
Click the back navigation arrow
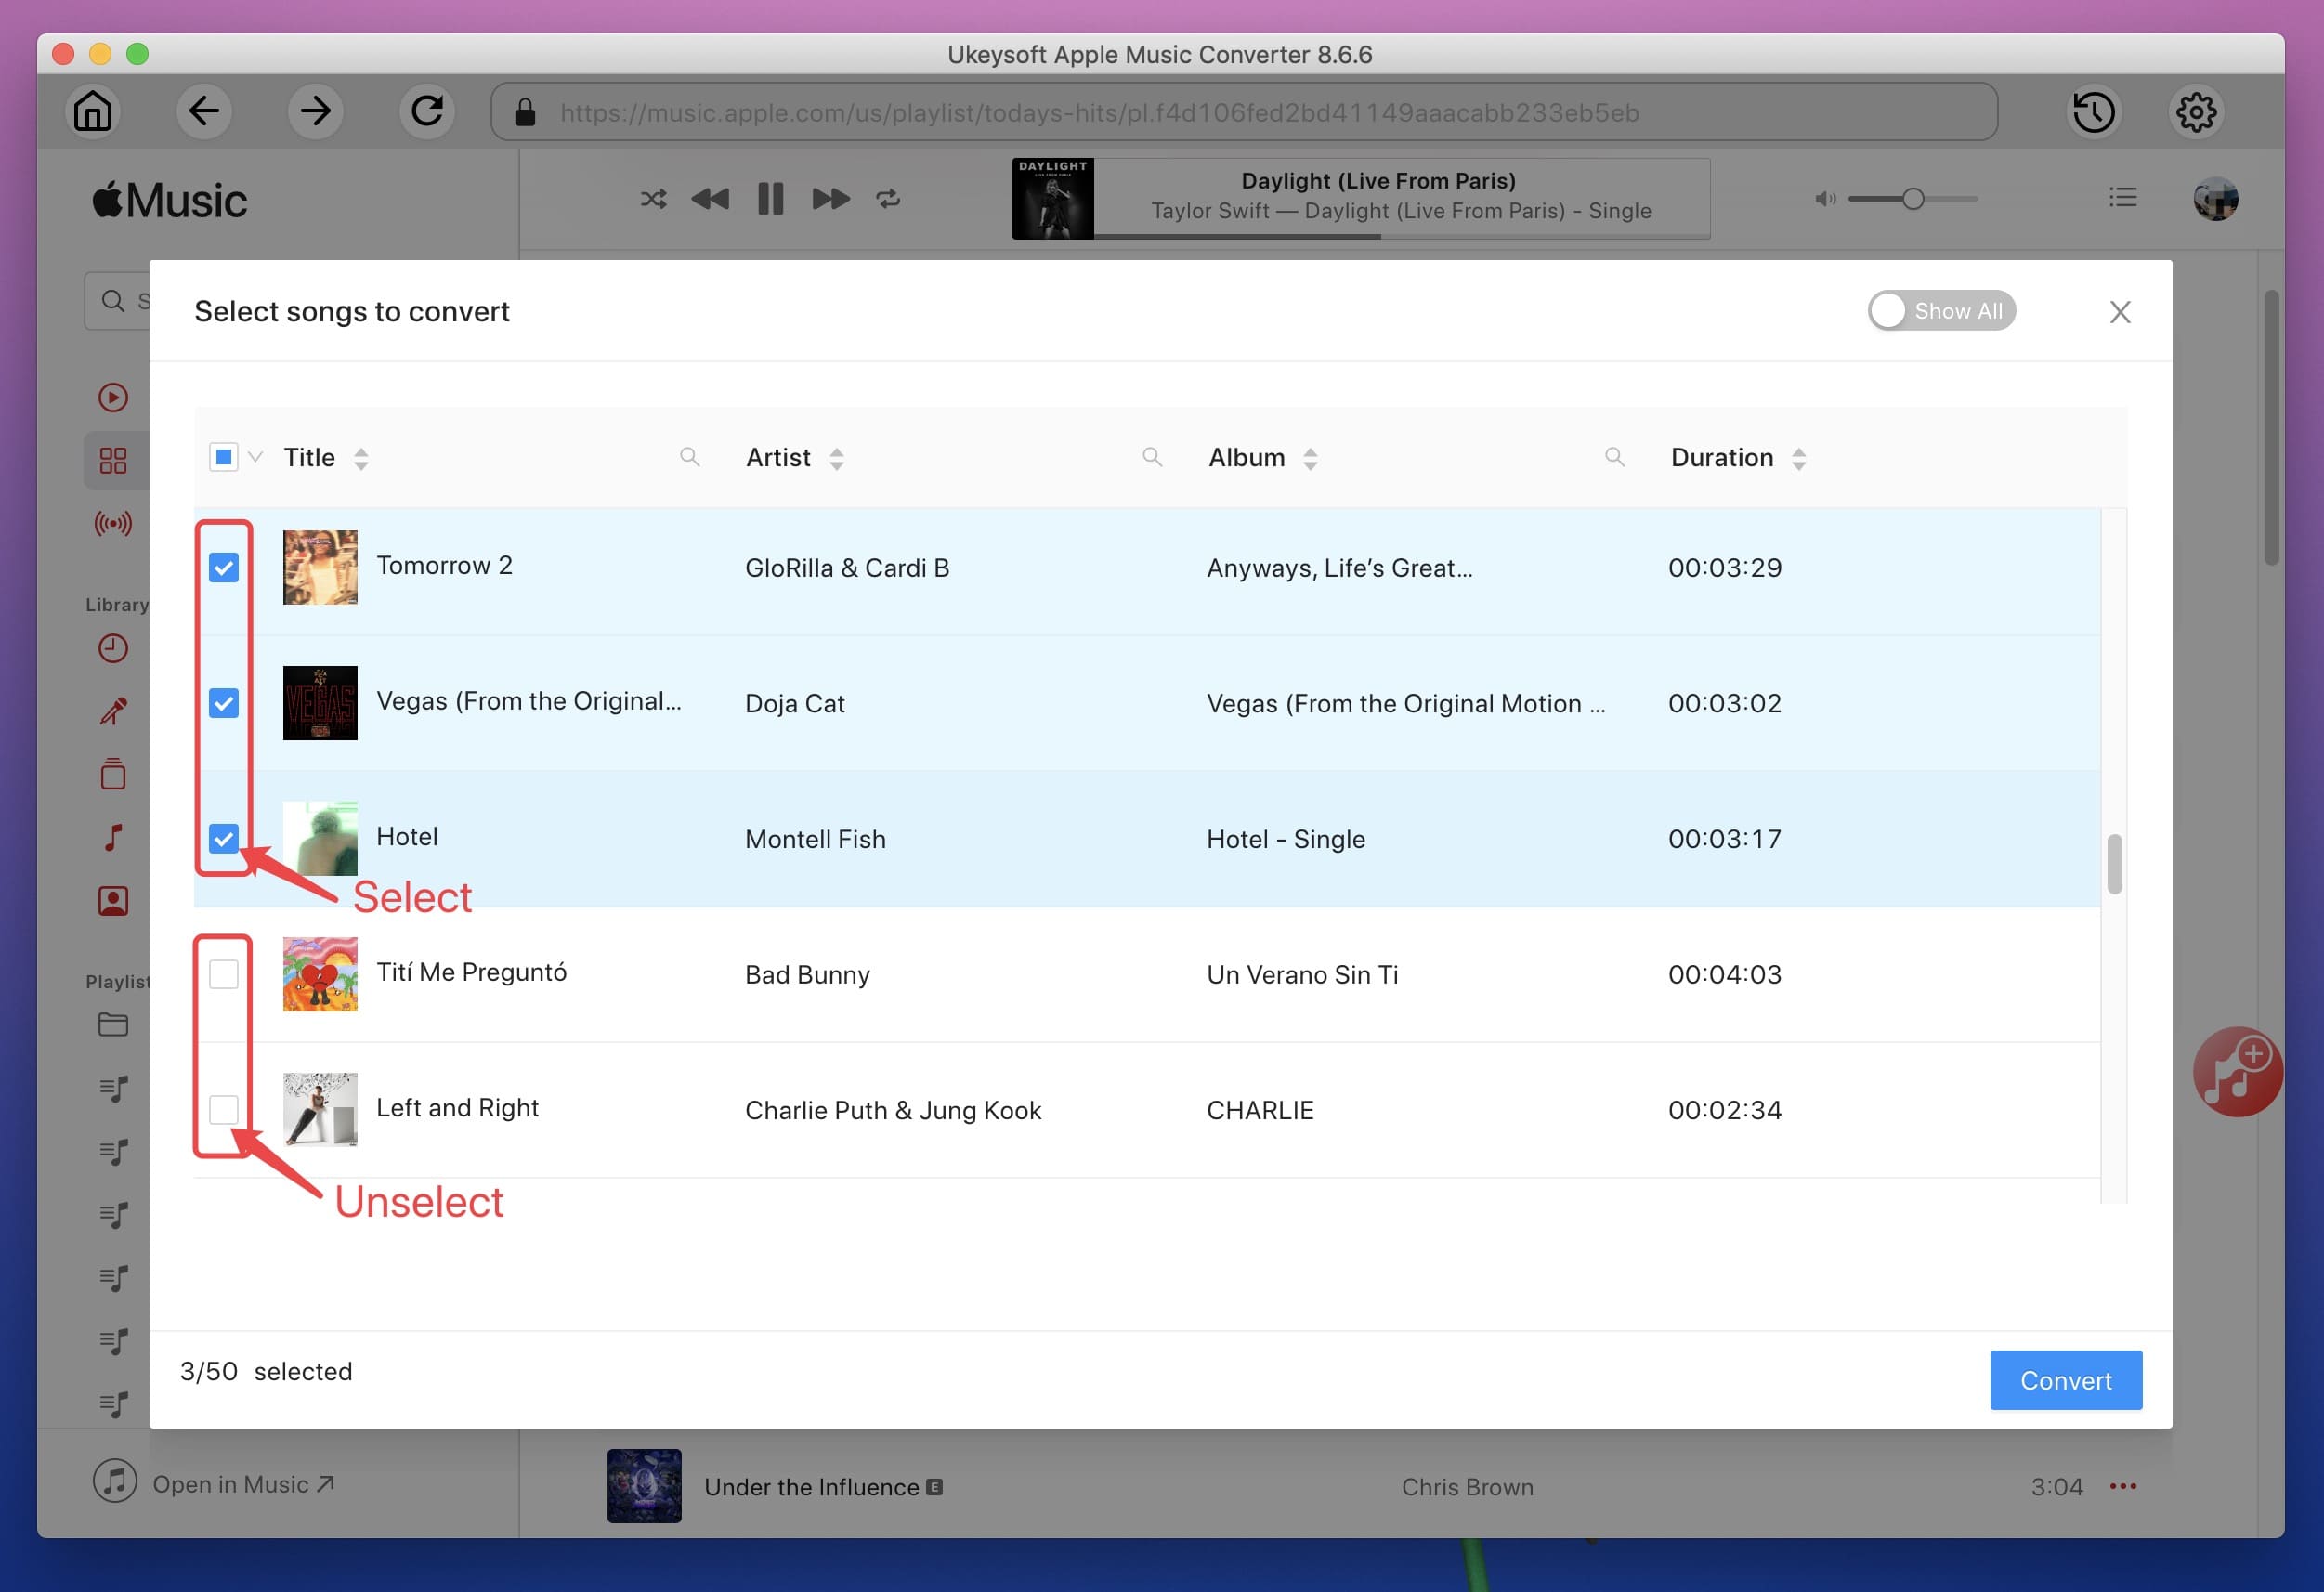coord(205,110)
